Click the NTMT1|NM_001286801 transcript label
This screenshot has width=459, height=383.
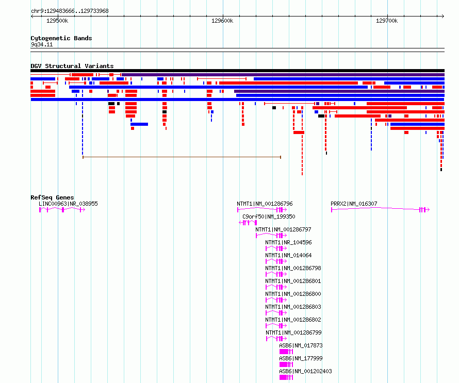point(293,281)
